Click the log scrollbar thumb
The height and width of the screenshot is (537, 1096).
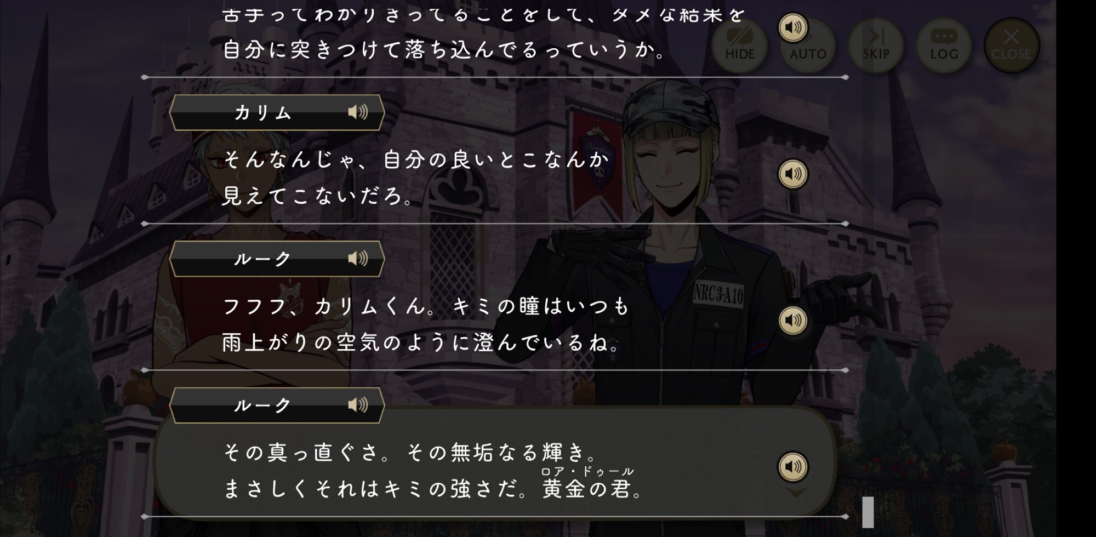pos(868,512)
